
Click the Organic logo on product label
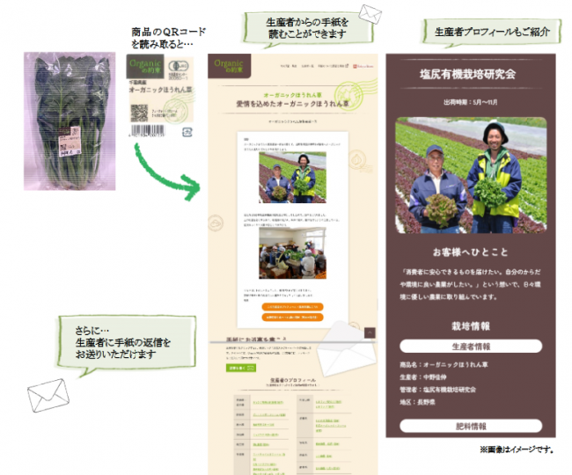pos(146,66)
